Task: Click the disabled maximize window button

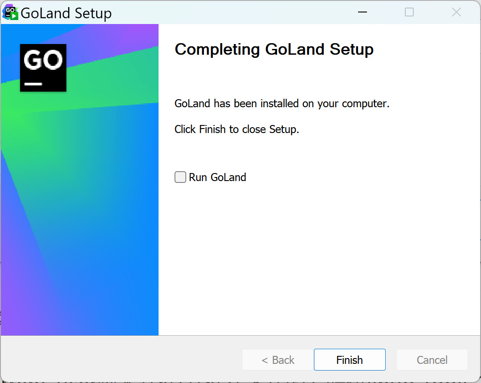Action: [409, 12]
